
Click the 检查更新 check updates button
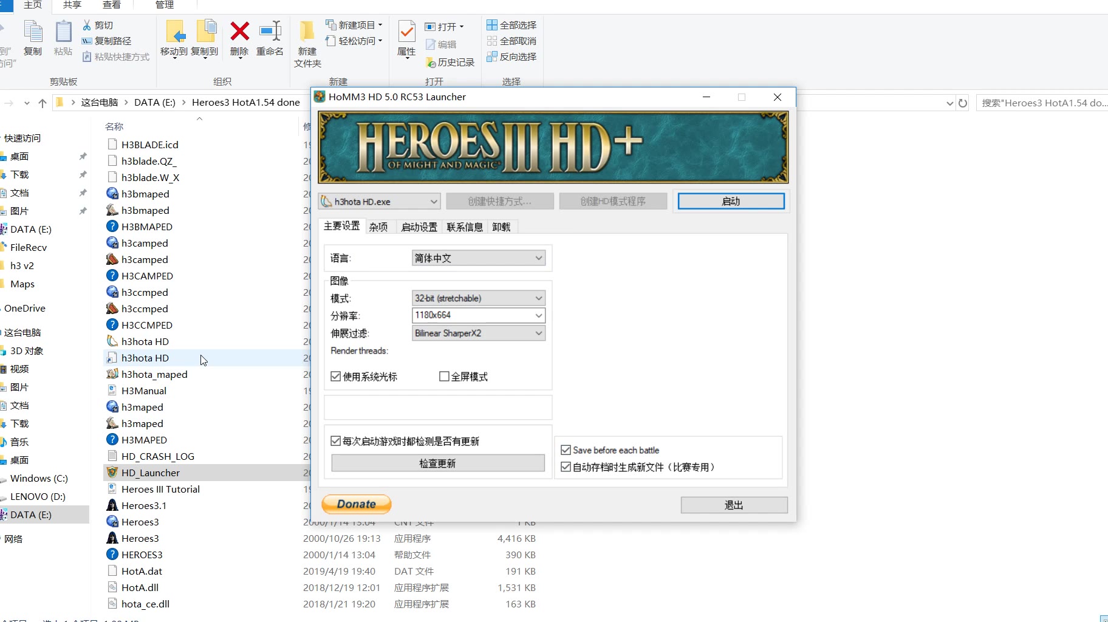click(437, 463)
